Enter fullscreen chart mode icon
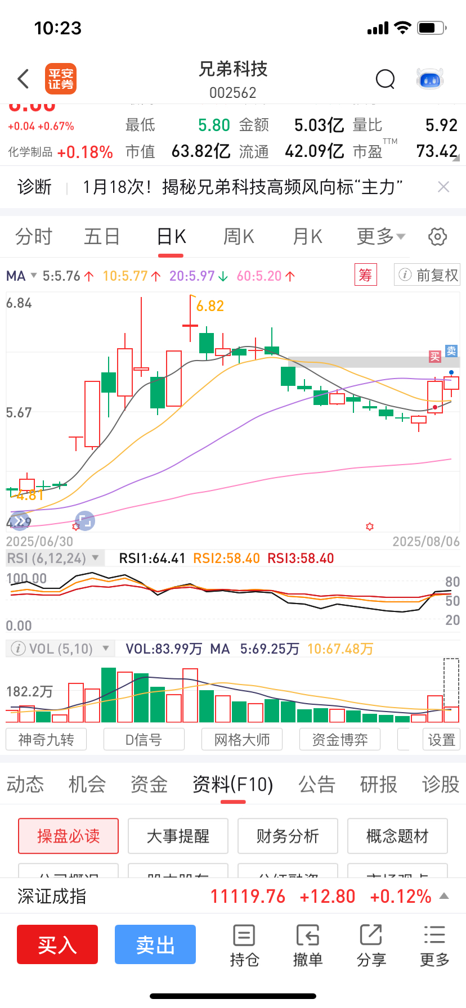Screen dimensions: 466x1008 tap(85, 521)
